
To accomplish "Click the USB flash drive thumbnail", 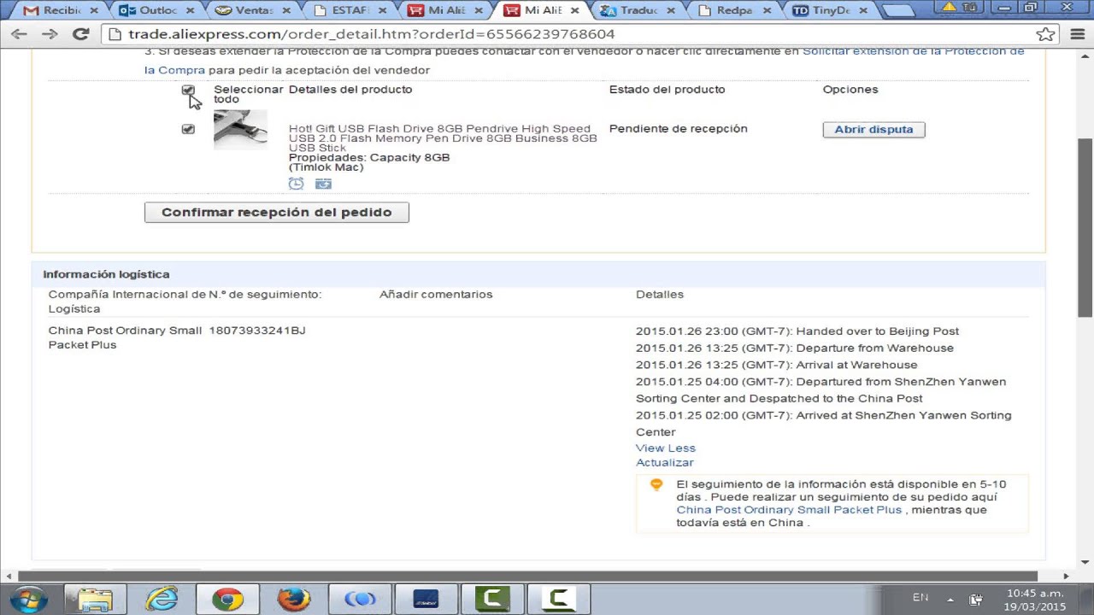I will [240, 130].
